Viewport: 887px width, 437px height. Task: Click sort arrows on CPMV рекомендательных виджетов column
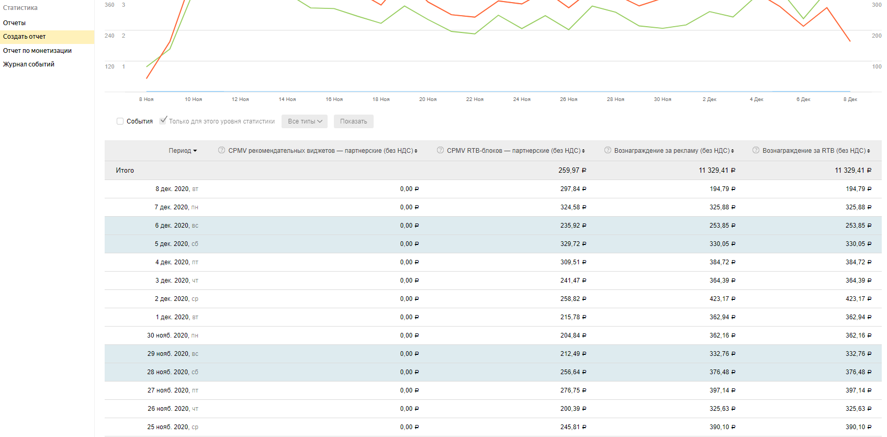[416, 151]
